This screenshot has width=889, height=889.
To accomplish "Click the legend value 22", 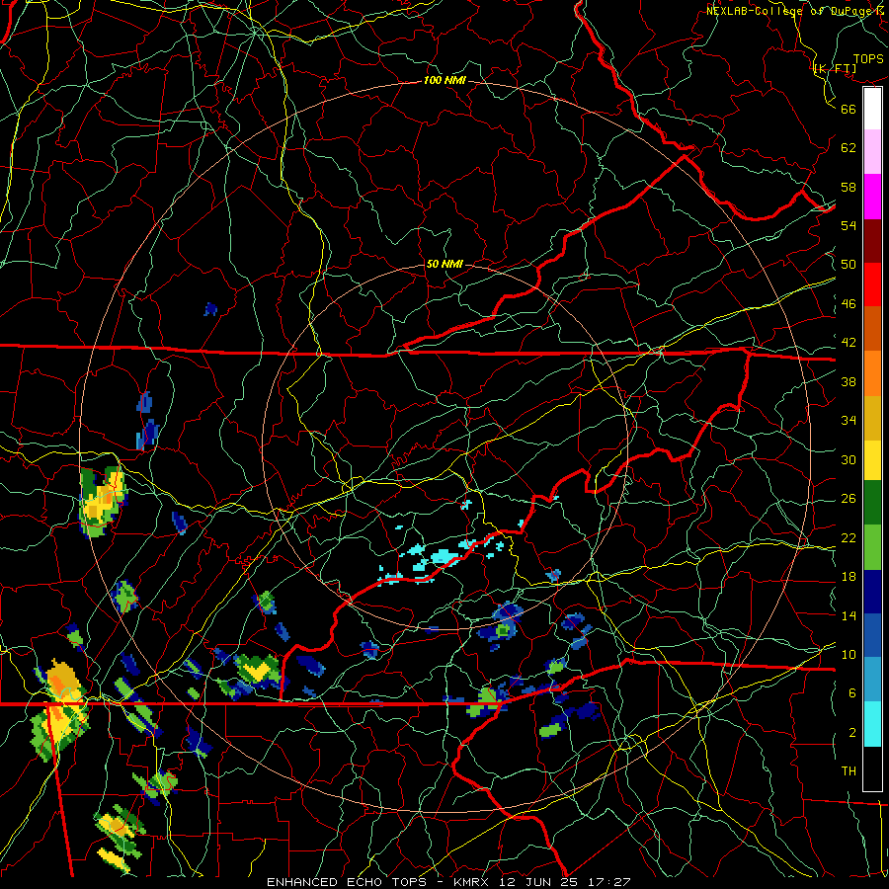I will (x=849, y=537).
